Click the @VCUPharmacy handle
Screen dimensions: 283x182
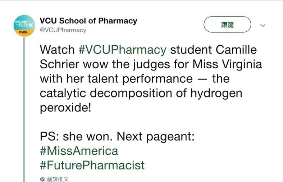point(63,30)
